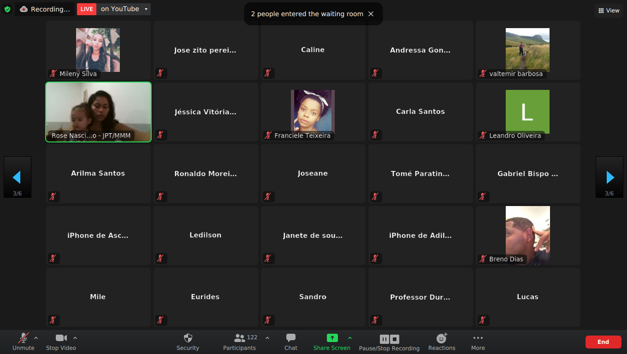
Task: Click muted mic icon on Ronaldo Morei tile
Action: (x=160, y=197)
